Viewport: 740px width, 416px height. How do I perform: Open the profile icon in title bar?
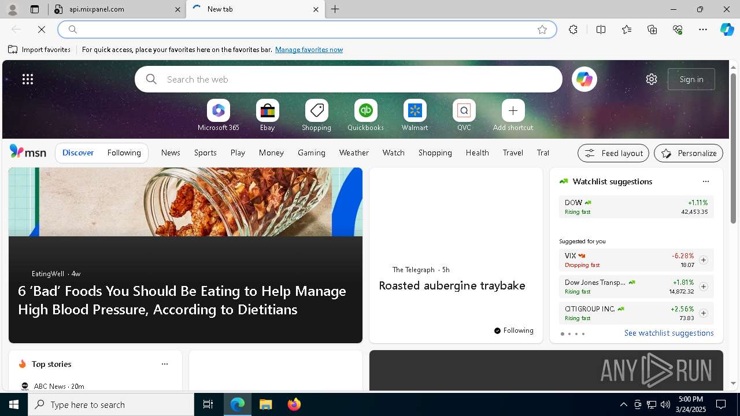tap(13, 9)
